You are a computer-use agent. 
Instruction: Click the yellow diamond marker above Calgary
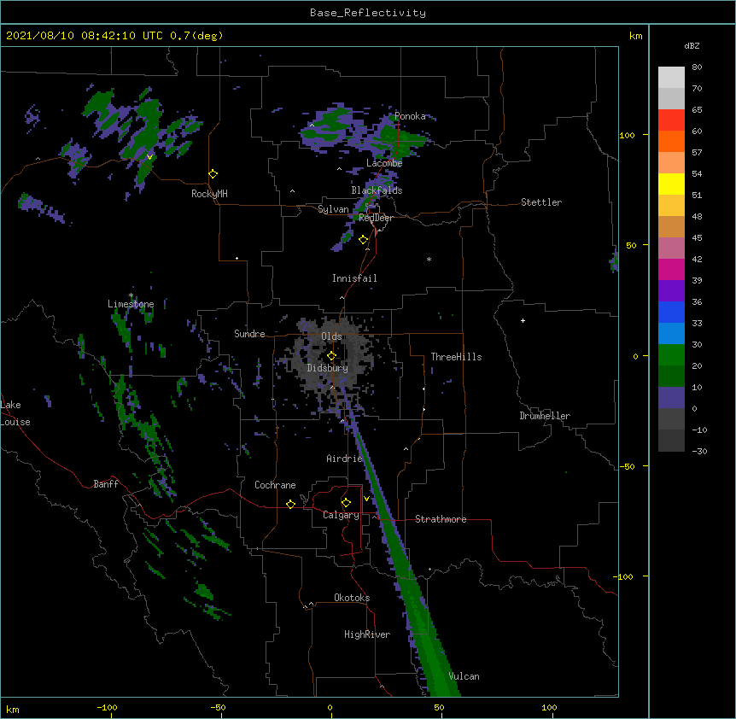(346, 503)
